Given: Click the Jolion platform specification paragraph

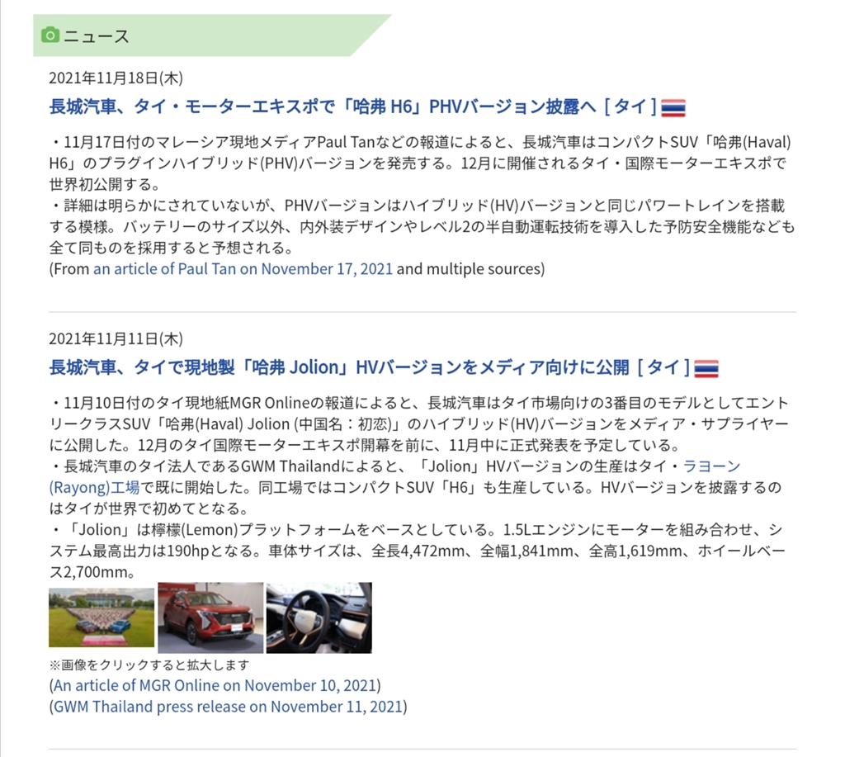Looking at the screenshot, I should coord(418,551).
